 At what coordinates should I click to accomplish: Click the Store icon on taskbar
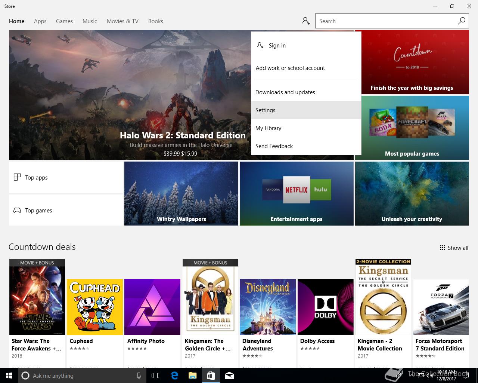pyautogui.click(x=211, y=376)
